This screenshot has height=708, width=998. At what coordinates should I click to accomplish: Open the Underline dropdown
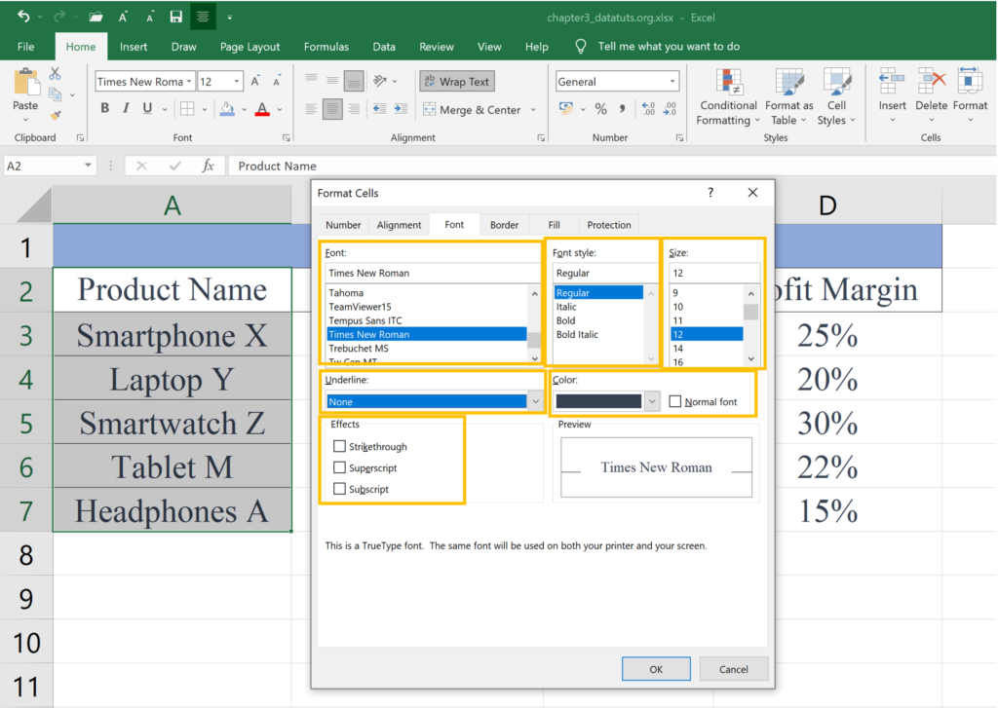point(535,401)
